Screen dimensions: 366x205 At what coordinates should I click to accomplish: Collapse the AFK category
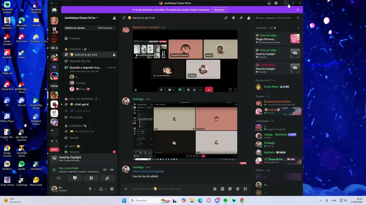[x=74, y=146]
